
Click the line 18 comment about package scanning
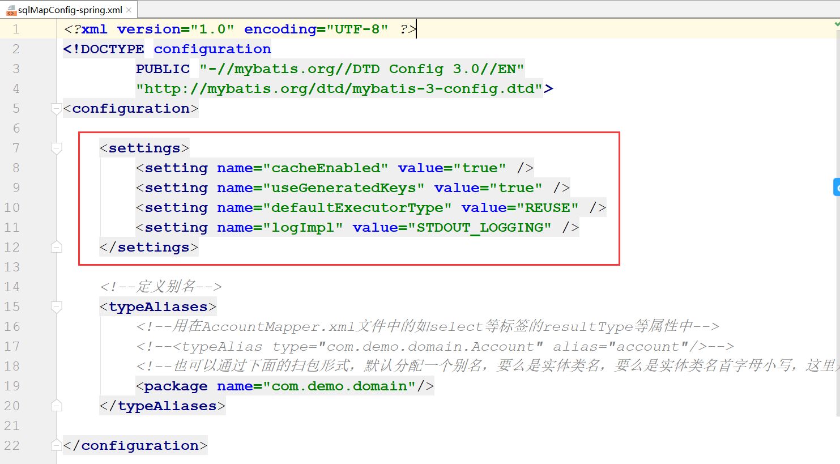(487, 366)
